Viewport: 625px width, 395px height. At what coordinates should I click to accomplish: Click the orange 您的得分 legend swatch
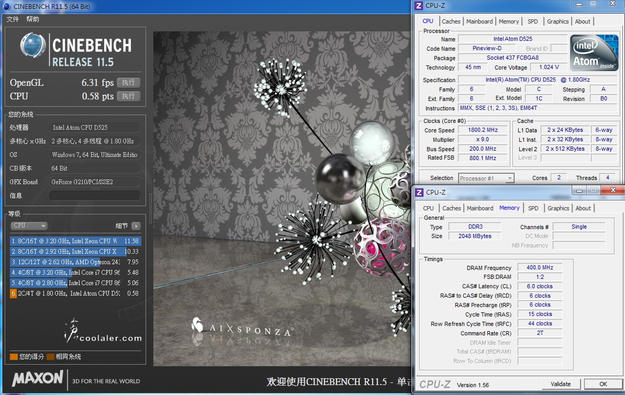pos(14,357)
